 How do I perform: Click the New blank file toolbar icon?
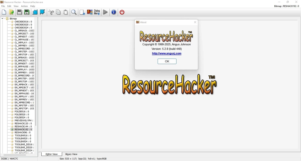coord(4,12)
